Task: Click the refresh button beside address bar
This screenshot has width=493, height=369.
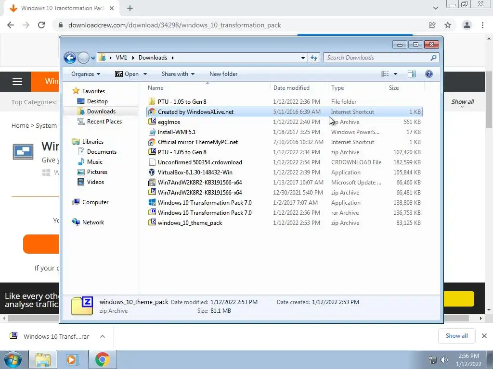Action: tap(314, 58)
